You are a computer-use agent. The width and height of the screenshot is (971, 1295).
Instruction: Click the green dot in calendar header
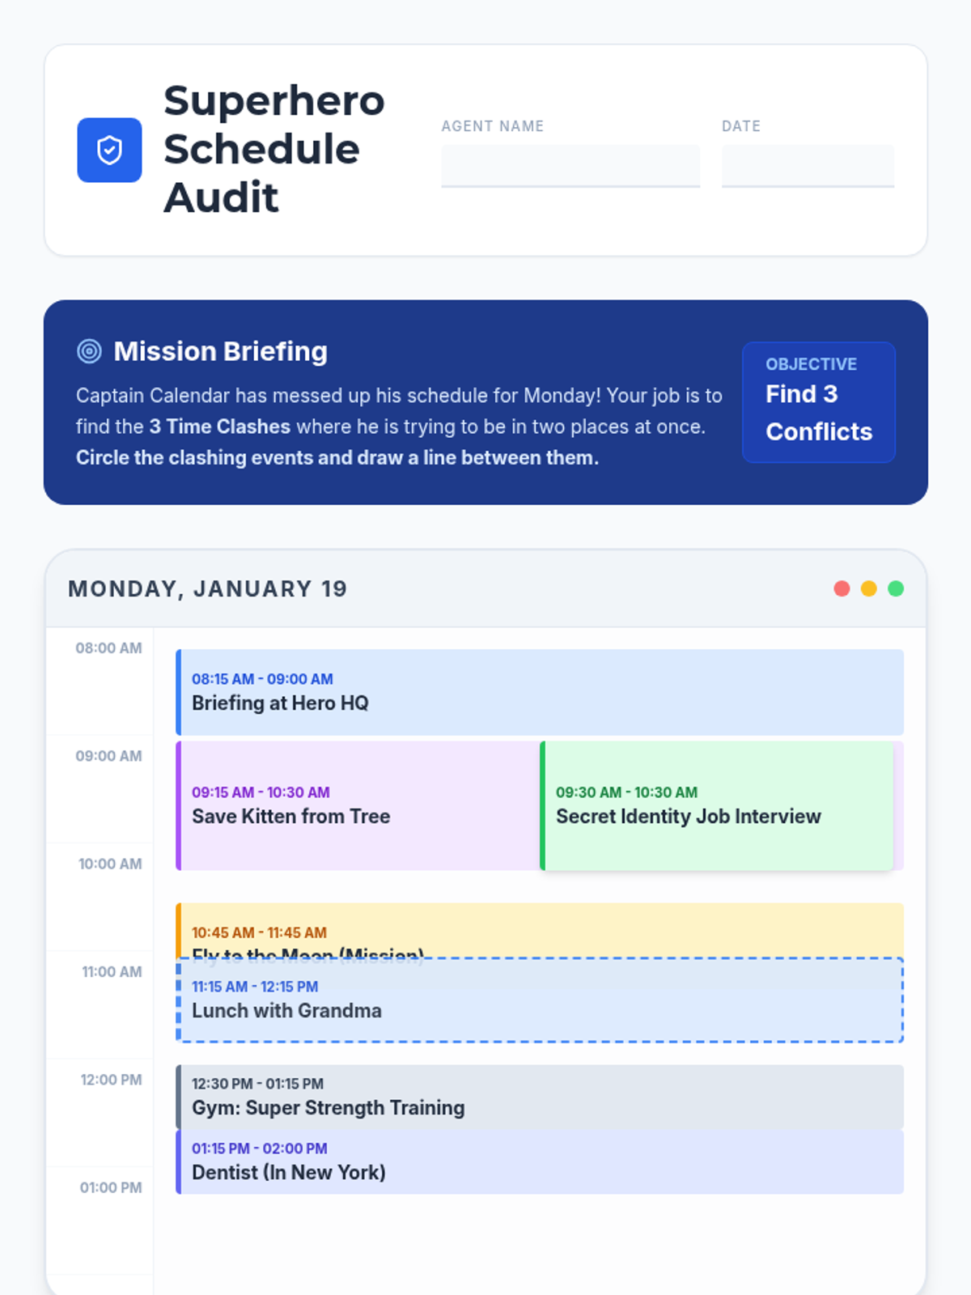(x=896, y=588)
